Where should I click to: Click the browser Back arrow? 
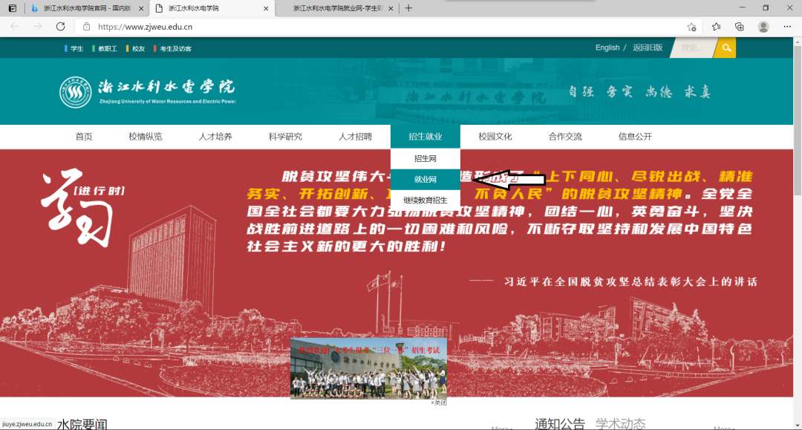[14, 27]
